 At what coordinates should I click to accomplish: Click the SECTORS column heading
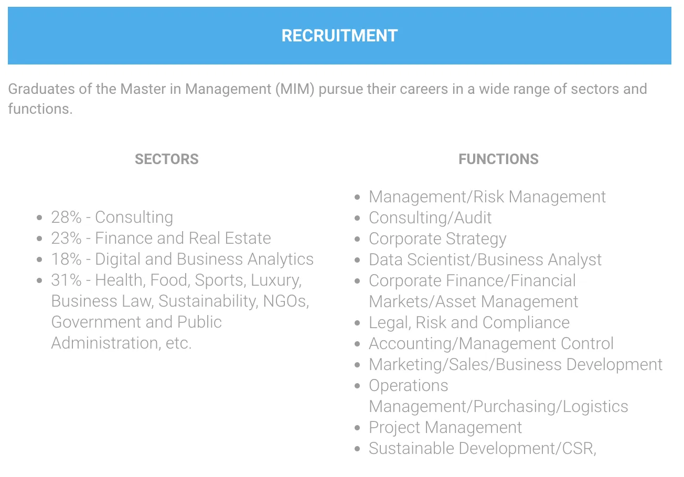166,159
